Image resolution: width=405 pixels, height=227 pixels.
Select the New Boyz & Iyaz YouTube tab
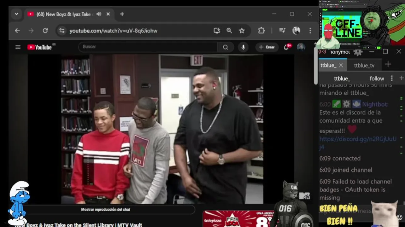click(63, 14)
